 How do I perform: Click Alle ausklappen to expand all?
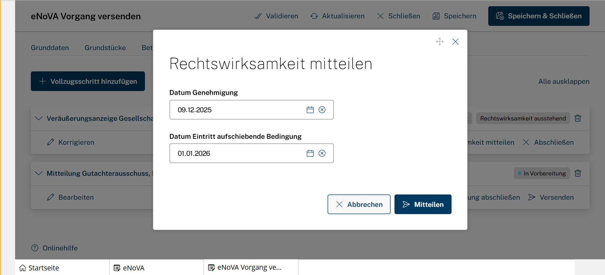[564, 82]
